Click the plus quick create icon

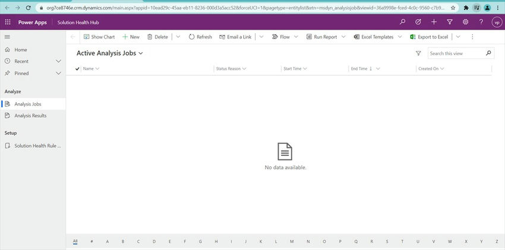434,22
